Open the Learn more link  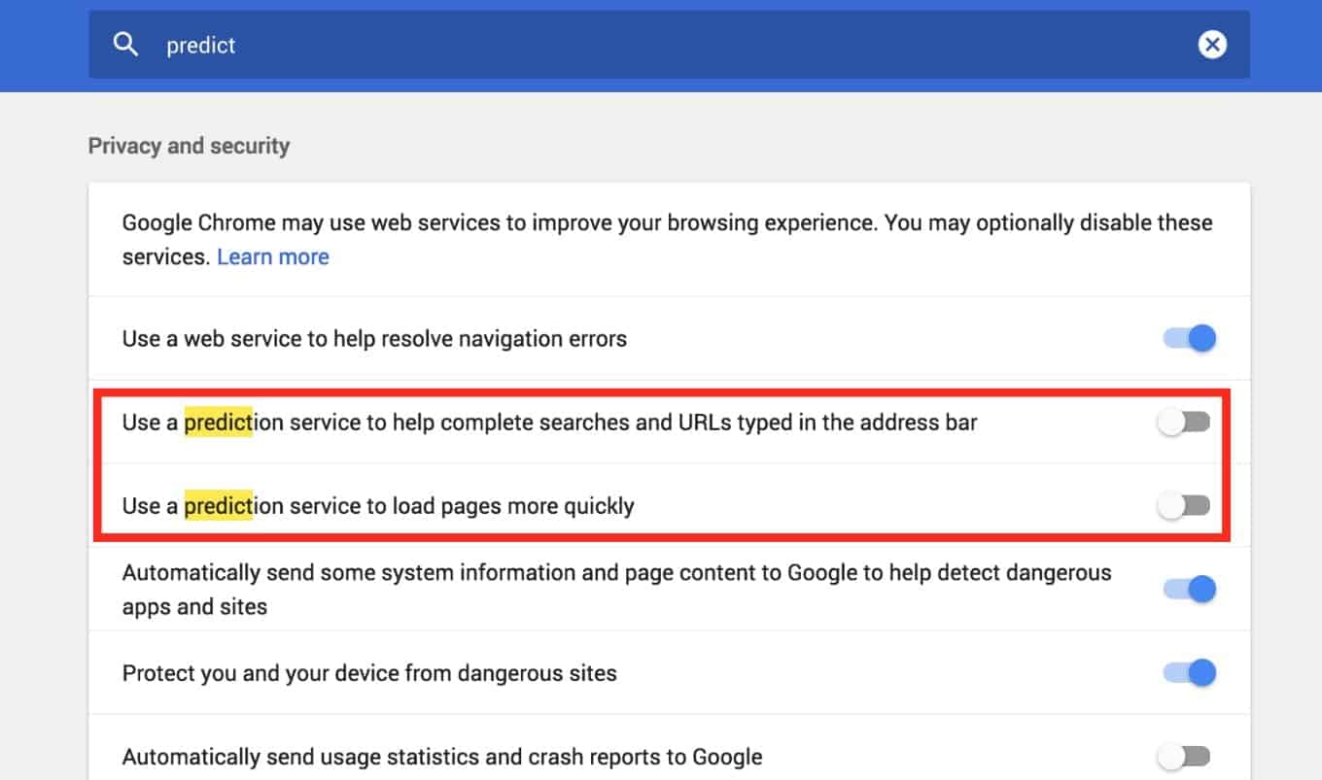point(273,256)
